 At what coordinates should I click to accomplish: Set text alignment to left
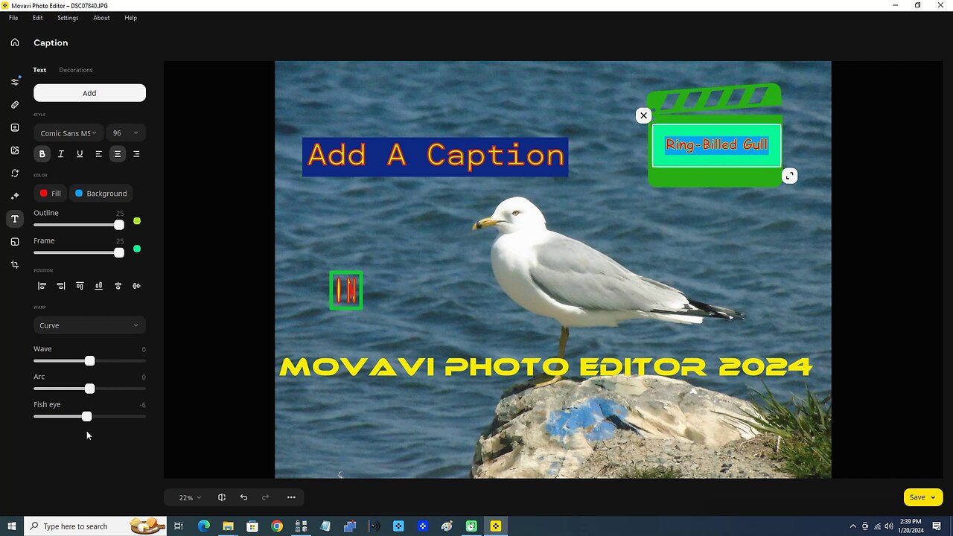click(x=98, y=154)
